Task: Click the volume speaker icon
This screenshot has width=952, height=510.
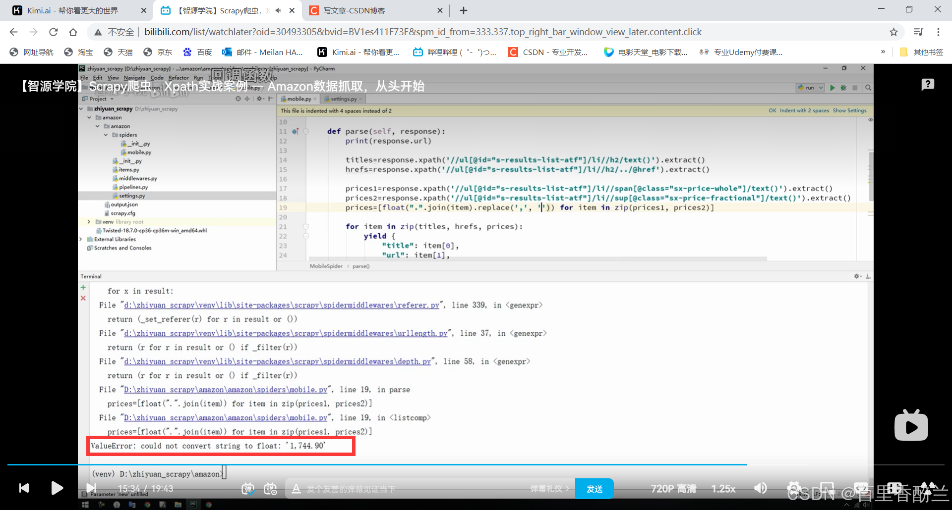Action: [760, 489]
